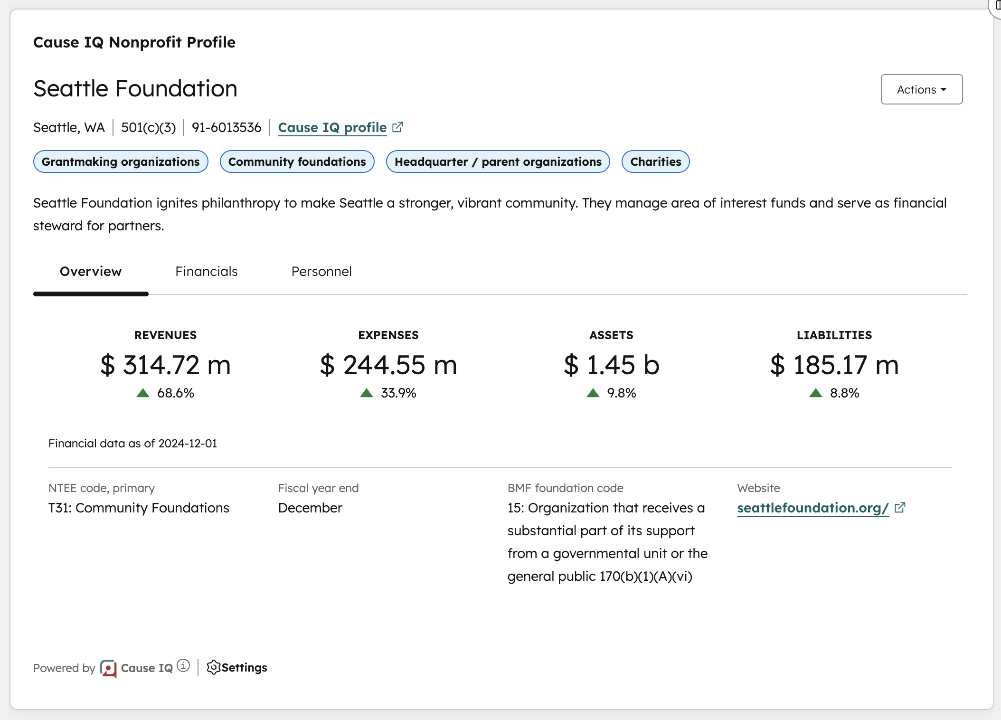
Task: Click the info icon next to Cause IQ
Action: coord(184,665)
